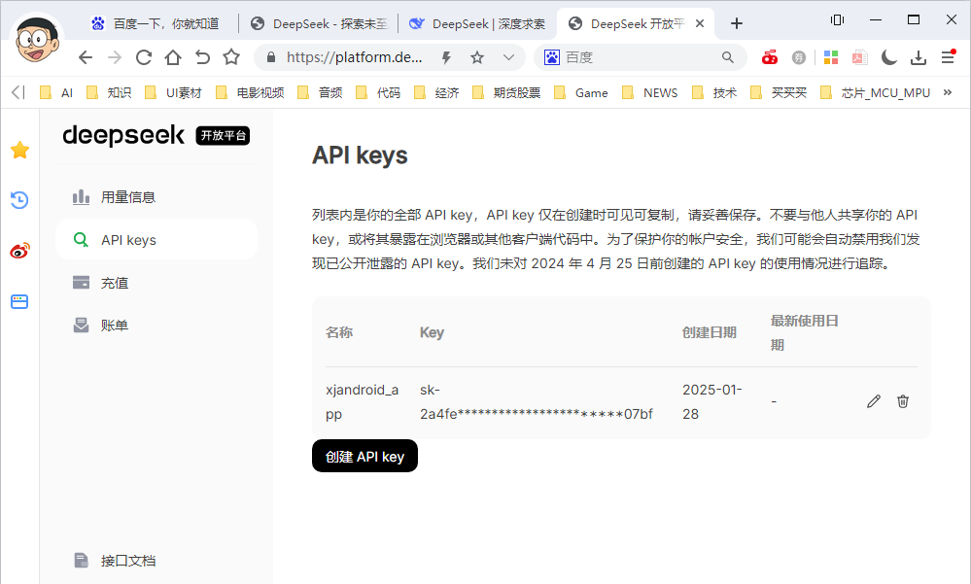Screen dimensions: 971x584
Task: Open the 电影视频 bookmarks folder
Action: point(250,93)
